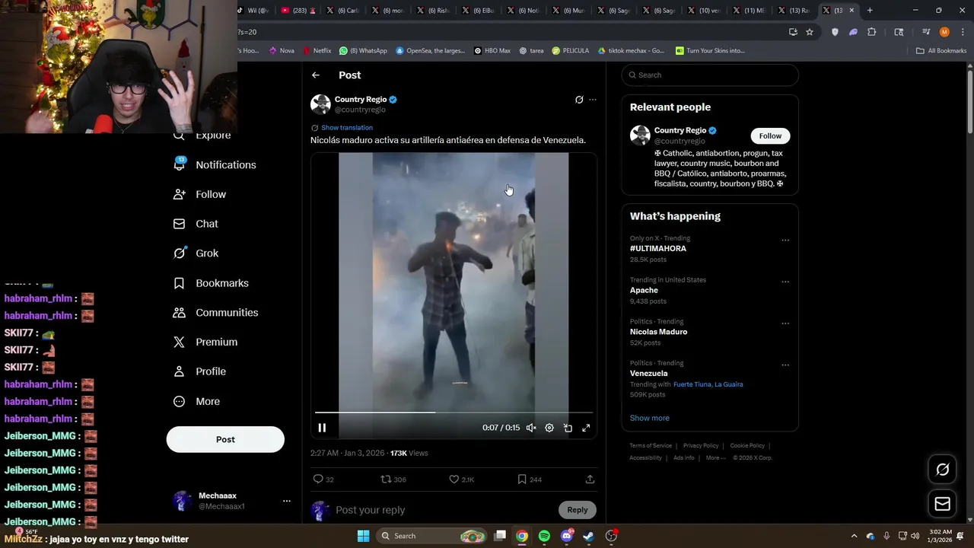
Task: Switch to the (10) ver browser tab
Action: tap(705, 11)
